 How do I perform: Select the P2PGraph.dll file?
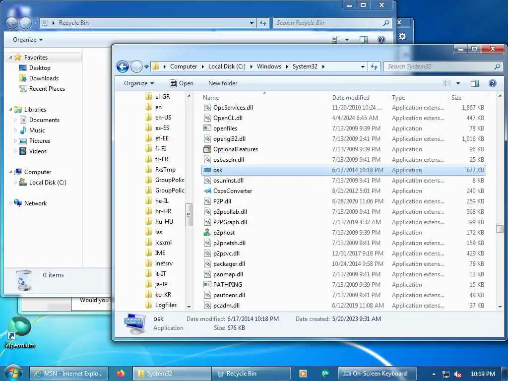click(x=344, y=222)
